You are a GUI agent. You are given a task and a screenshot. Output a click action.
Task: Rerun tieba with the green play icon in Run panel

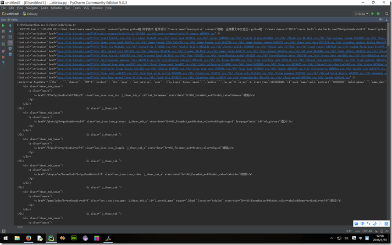click(x=3, y=25)
